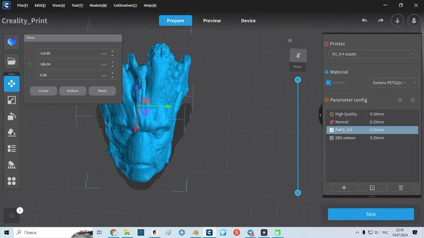Screen dimensions: 424x238
Task: Open the Support tool in sidebar
Action: [x=12, y=165]
